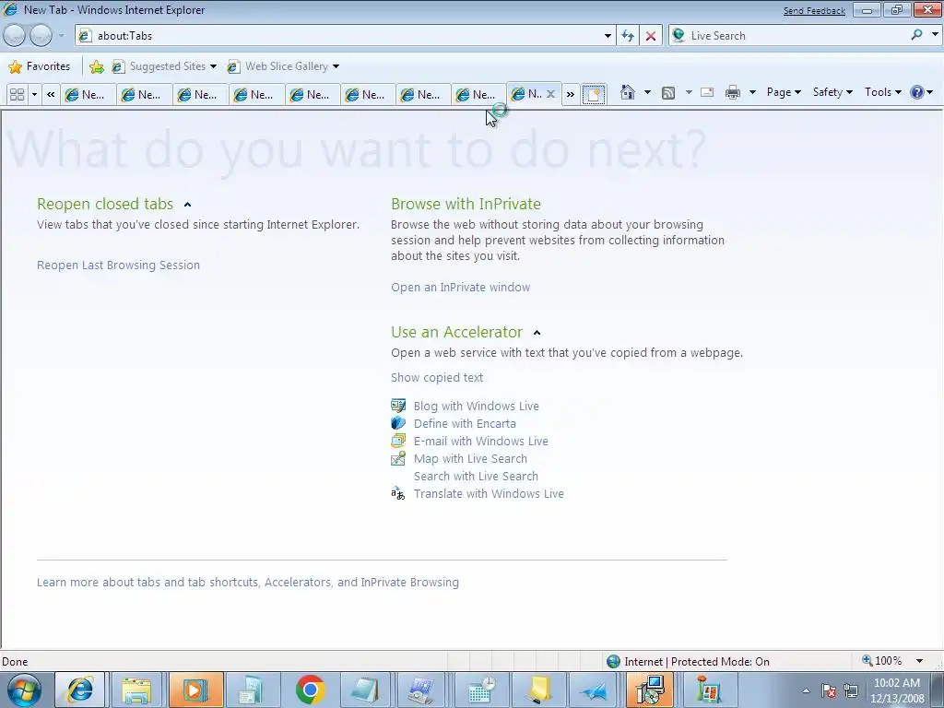Open Windows Explorer folder on taskbar
Viewport: 944px width, 708px height.
click(136, 690)
